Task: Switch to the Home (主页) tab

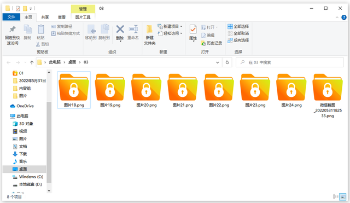Action: click(x=28, y=17)
